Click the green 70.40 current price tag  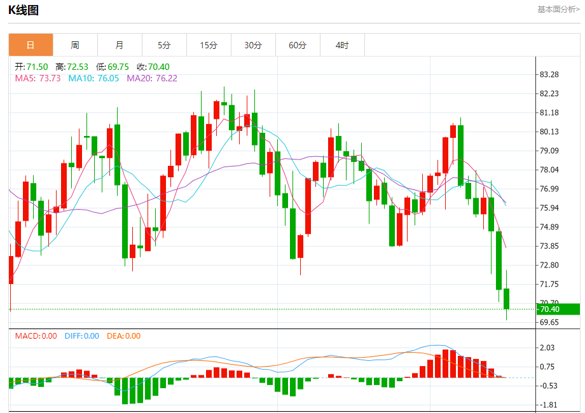pyautogui.click(x=558, y=309)
